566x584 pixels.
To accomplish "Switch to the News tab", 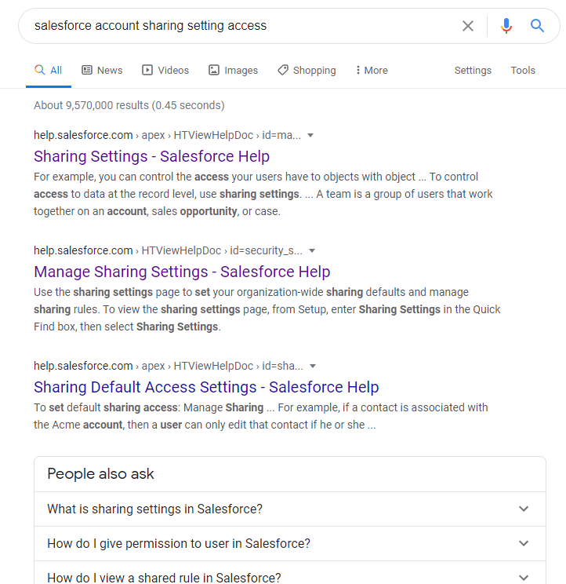I will pos(102,71).
